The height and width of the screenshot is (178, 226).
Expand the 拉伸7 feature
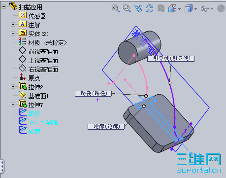(13, 104)
